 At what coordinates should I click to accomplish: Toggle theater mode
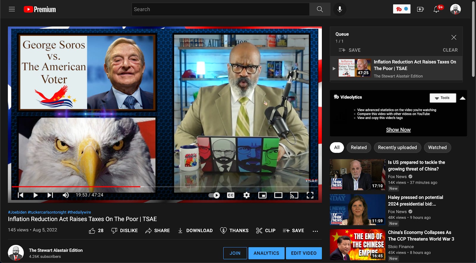click(x=278, y=195)
